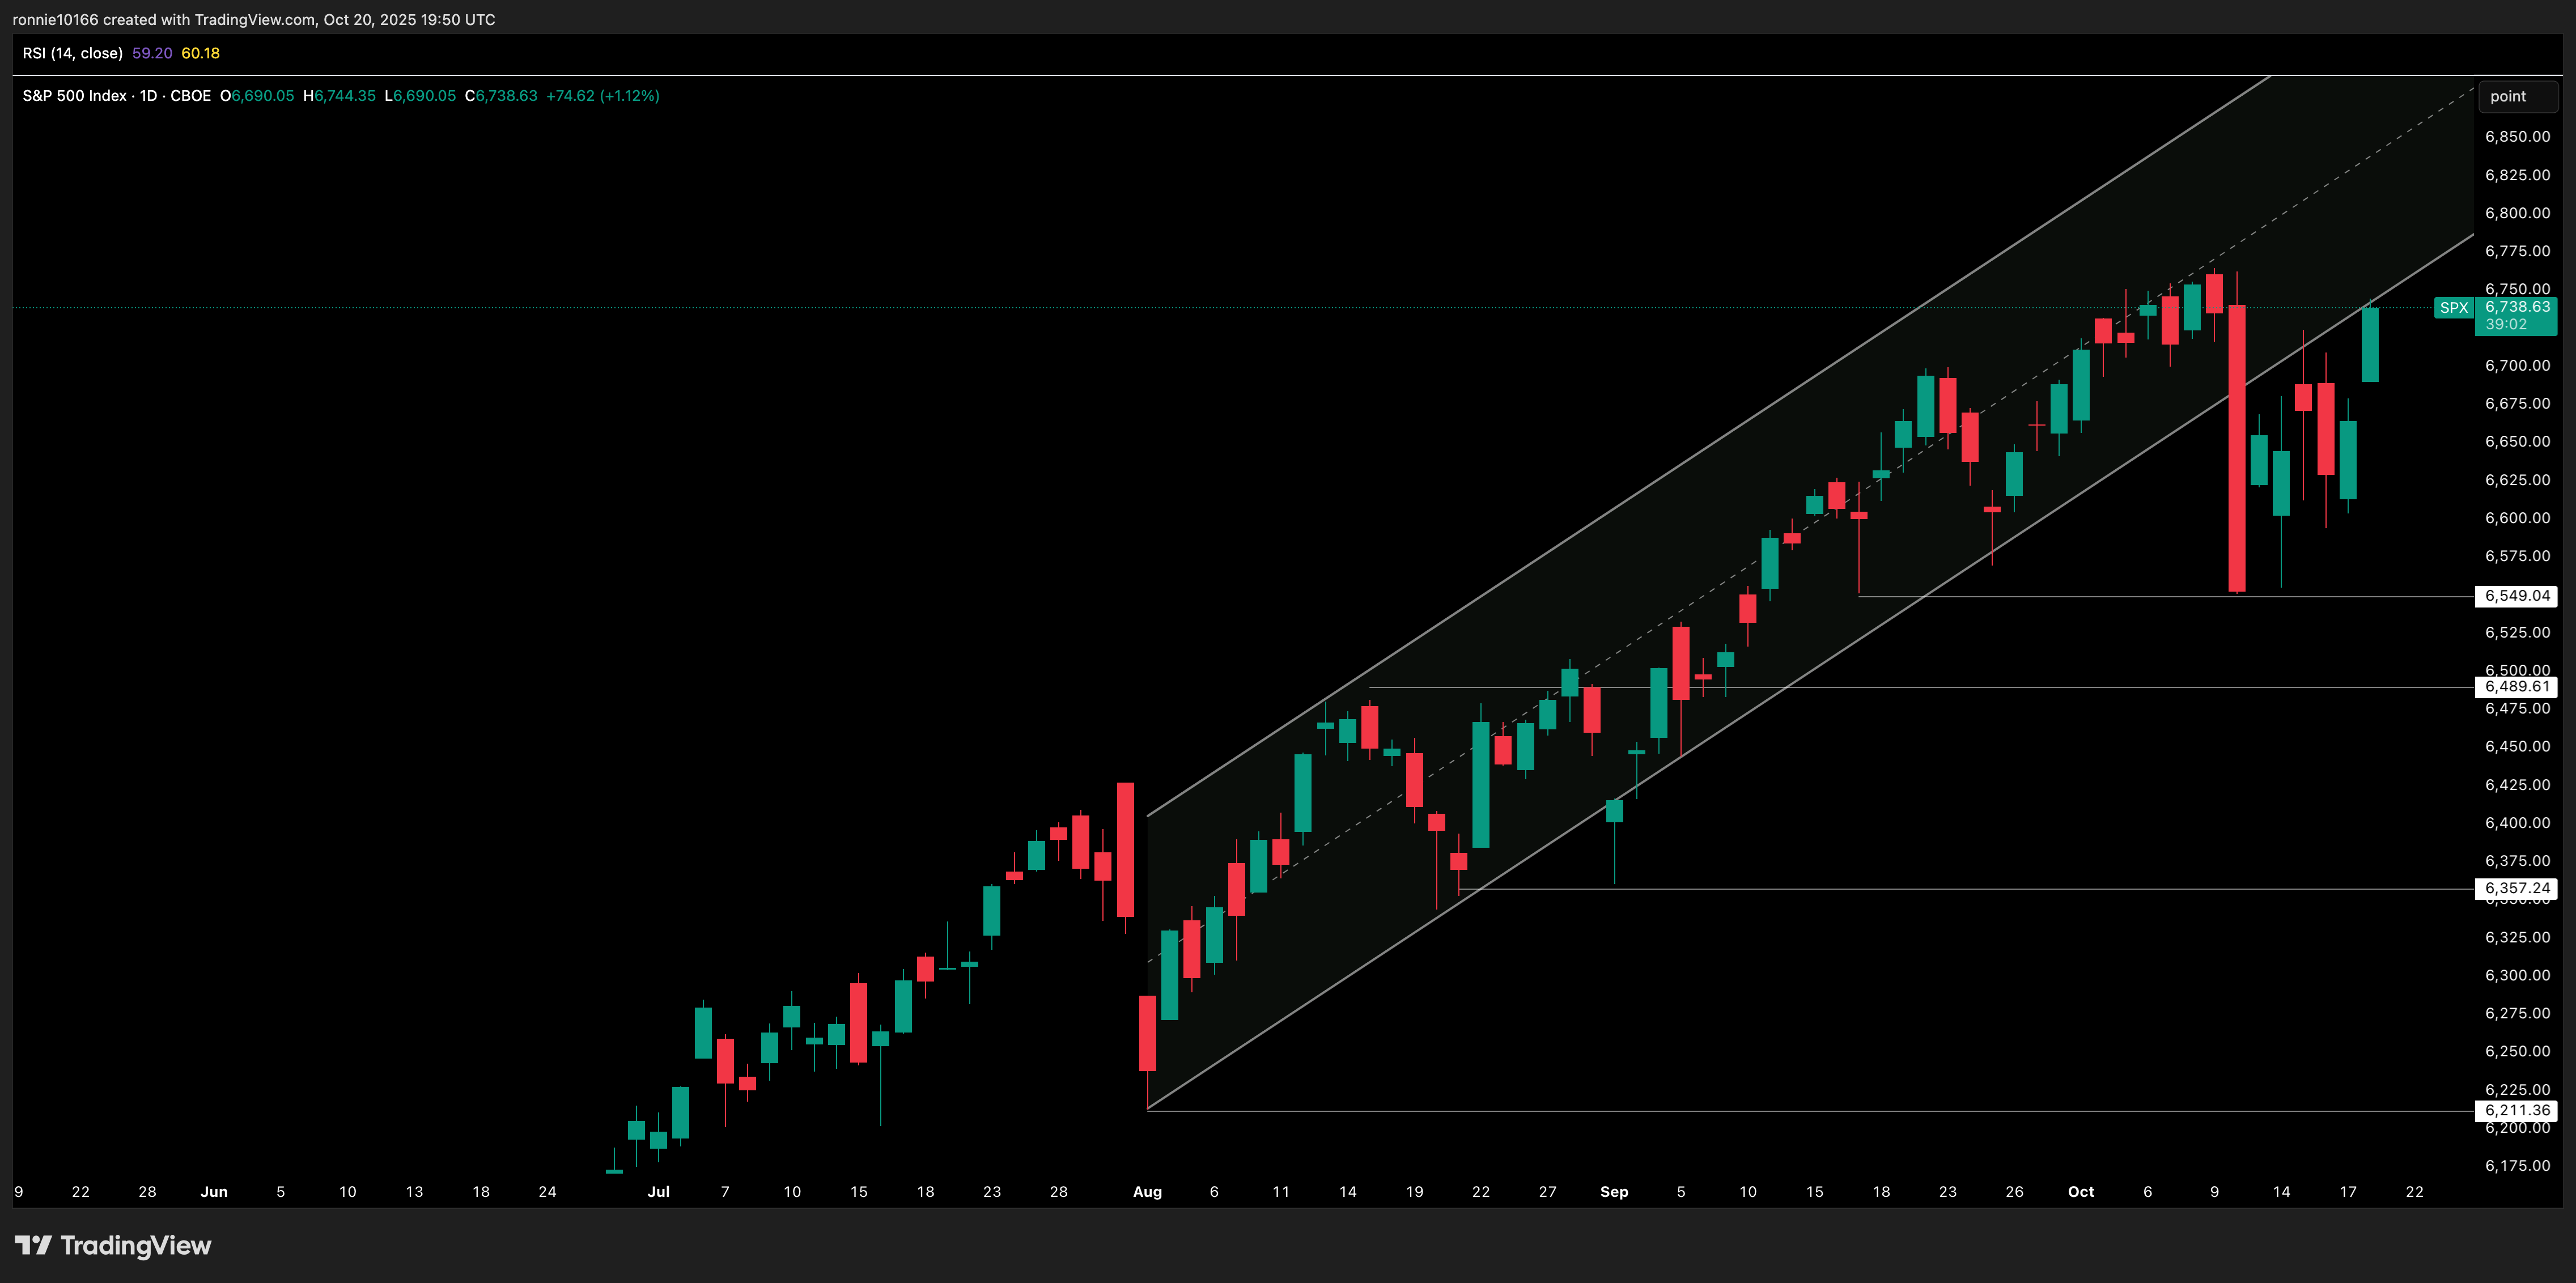2576x1283 pixels.
Task: Select the 6,489.61 horizontal level label
Action: 2517,687
